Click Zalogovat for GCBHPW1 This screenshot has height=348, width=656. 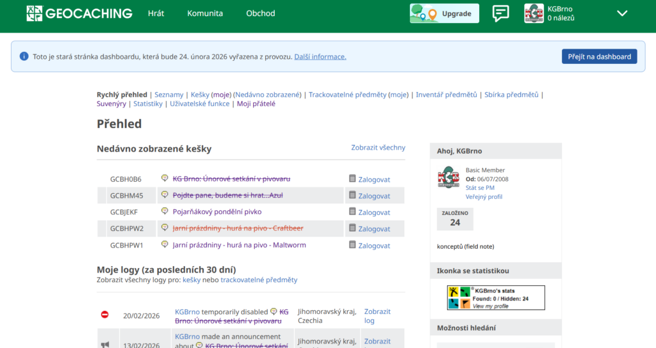(374, 246)
